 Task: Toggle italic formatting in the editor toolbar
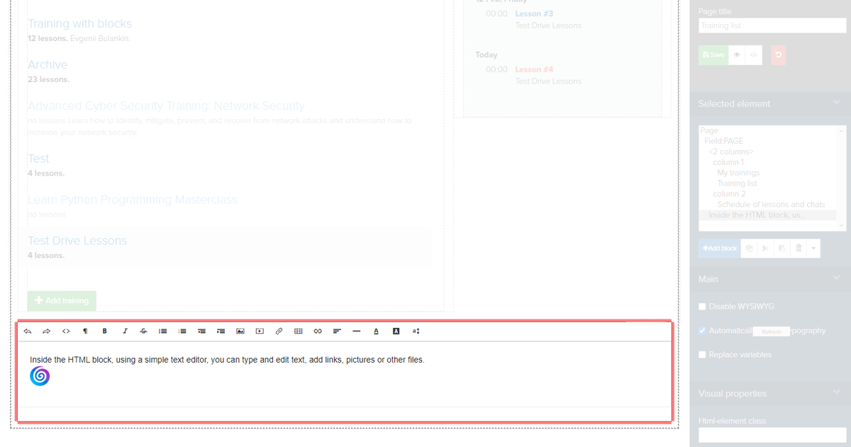[124, 331]
